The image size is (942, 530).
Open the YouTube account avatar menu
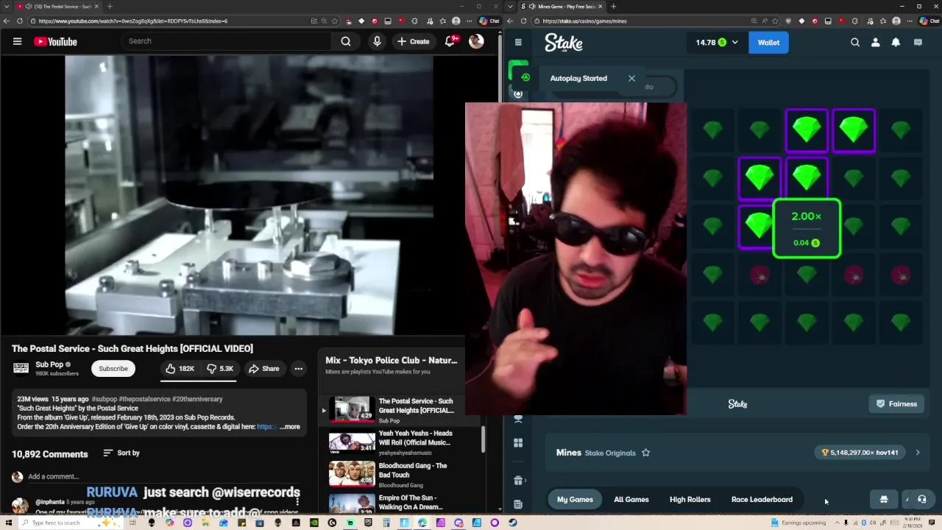coord(476,41)
